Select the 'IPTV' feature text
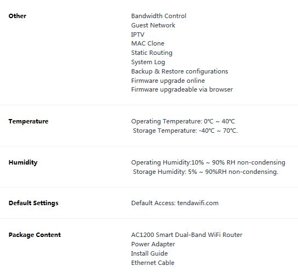 point(137,35)
